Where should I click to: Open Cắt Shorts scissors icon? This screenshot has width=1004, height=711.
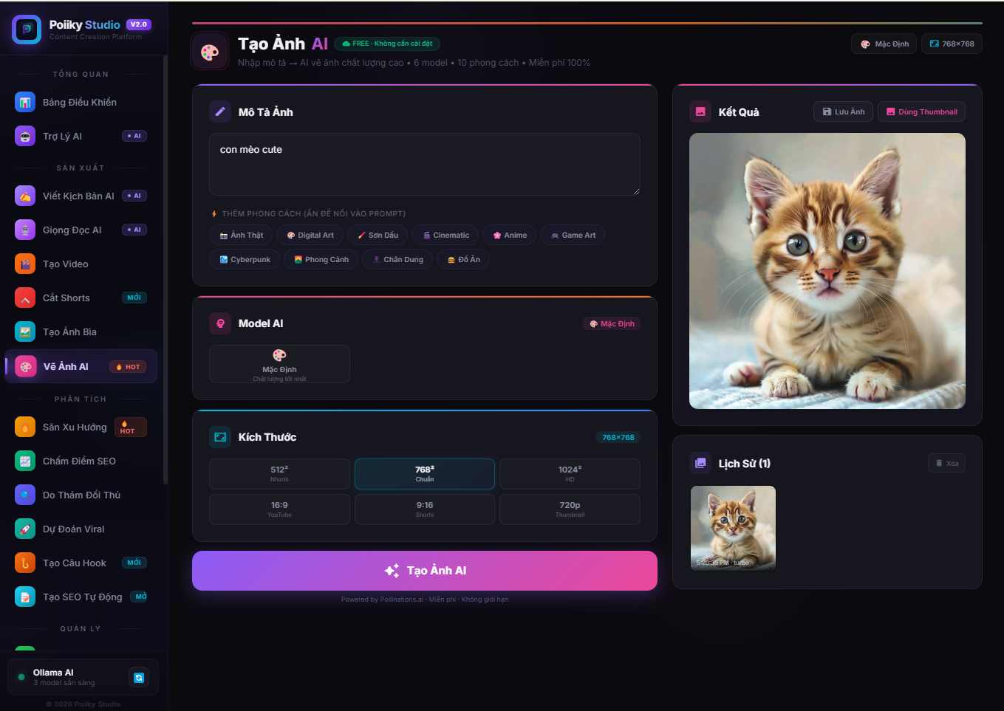[x=25, y=298]
